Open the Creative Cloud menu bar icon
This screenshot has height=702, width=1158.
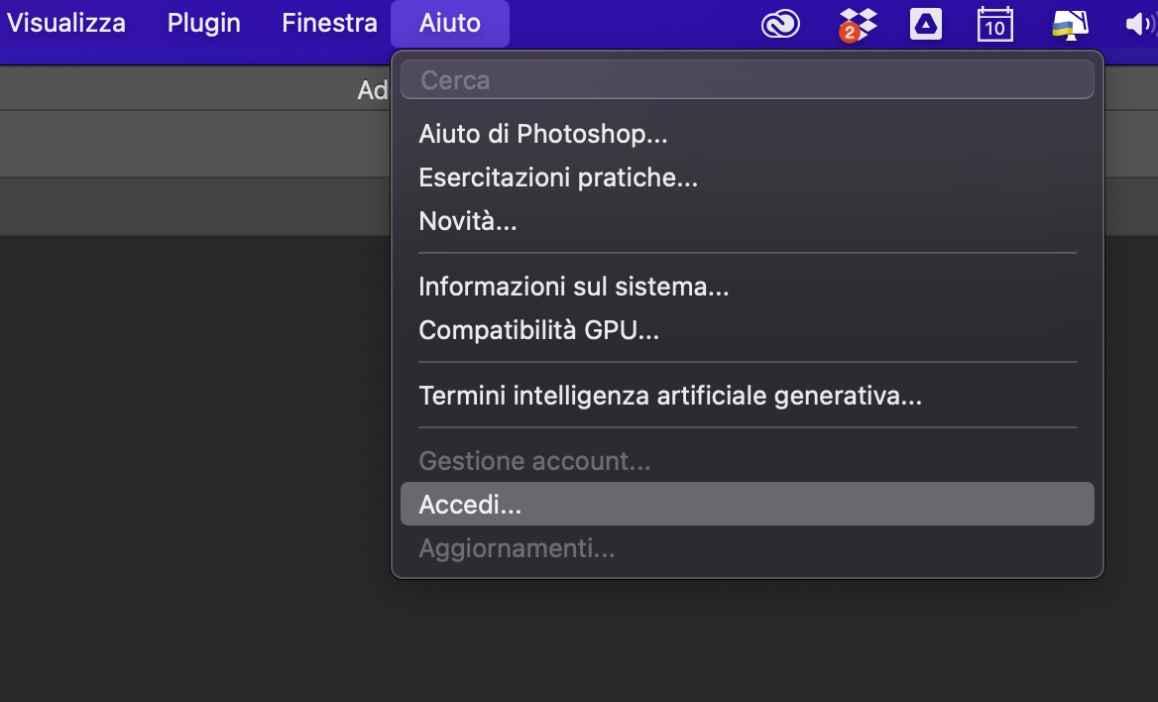click(x=780, y=25)
